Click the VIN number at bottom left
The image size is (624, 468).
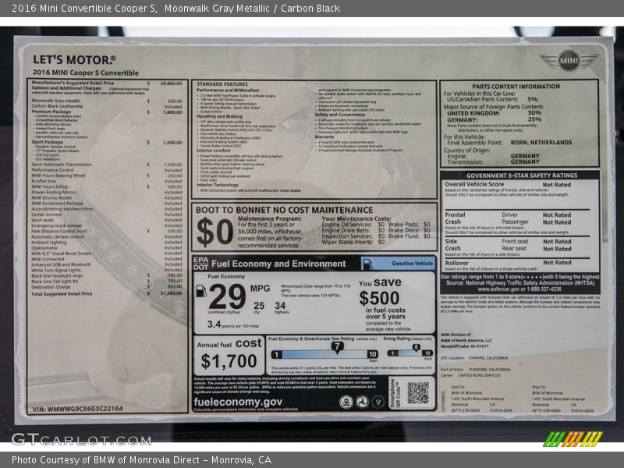click(77, 409)
